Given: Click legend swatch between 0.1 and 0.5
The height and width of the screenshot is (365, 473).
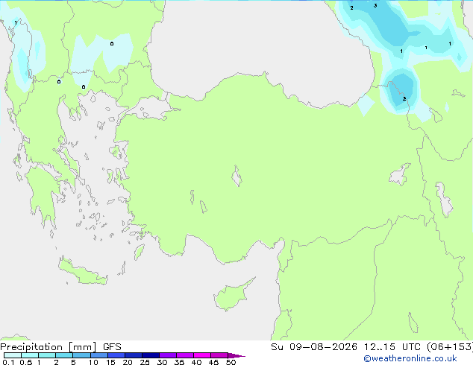Looking at the screenshot, I should click(13, 355).
